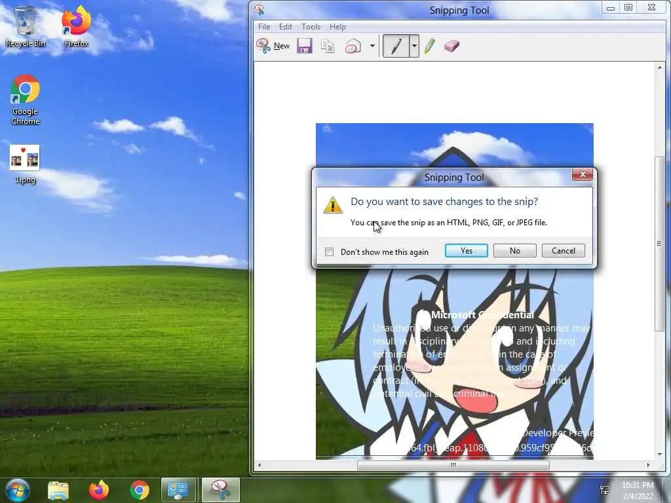The height and width of the screenshot is (503, 671).
Task: Expand the Send Snip dropdown arrow
Action: tap(372, 46)
